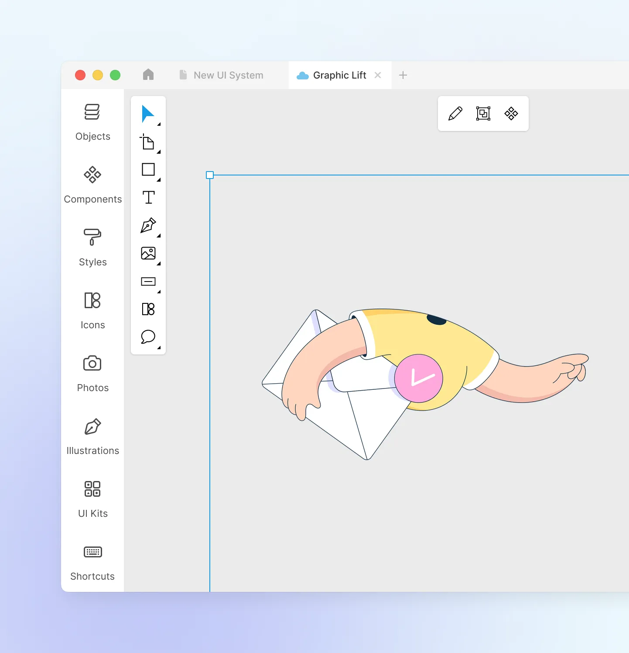Select the arrow Select tool

(x=148, y=114)
